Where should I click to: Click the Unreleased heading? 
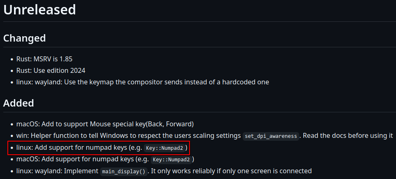40,10
